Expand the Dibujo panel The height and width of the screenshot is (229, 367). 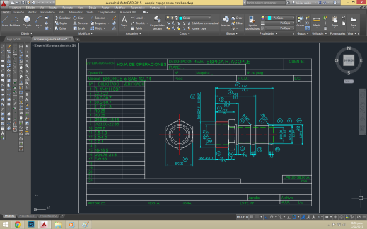pyautogui.click(x=26, y=33)
